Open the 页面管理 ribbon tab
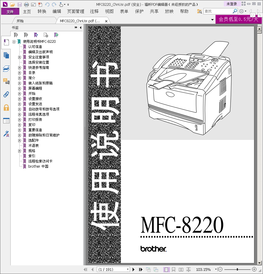This screenshot has height=274, width=263. [75, 12]
